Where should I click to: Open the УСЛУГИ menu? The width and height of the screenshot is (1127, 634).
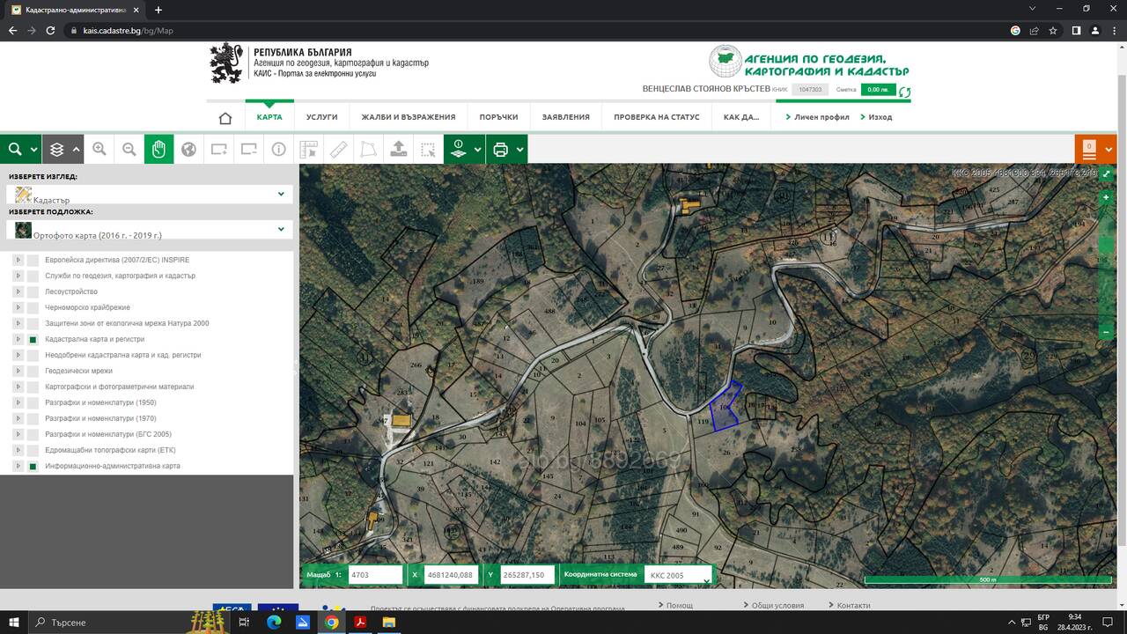[322, 117]
